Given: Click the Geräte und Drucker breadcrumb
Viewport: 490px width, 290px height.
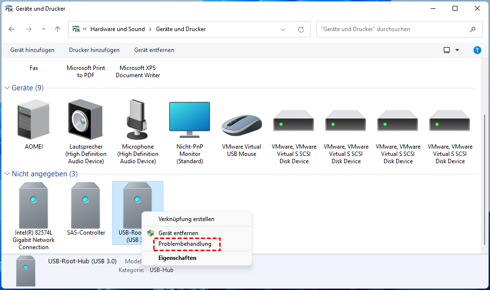Looking at the screenshot, I should tap(181, 29).
